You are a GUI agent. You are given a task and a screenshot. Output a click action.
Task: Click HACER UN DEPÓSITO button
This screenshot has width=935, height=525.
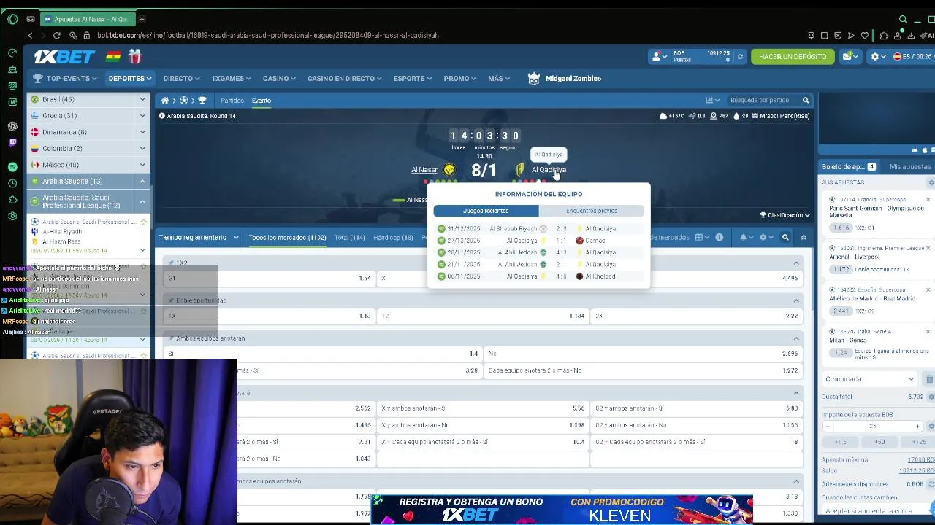793,56
